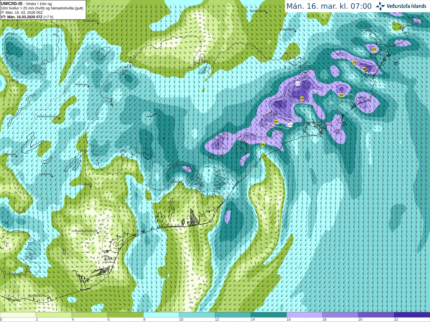Click the (+7 h) forecast offset text
430x322 pixels.
(x=48, y=17)
